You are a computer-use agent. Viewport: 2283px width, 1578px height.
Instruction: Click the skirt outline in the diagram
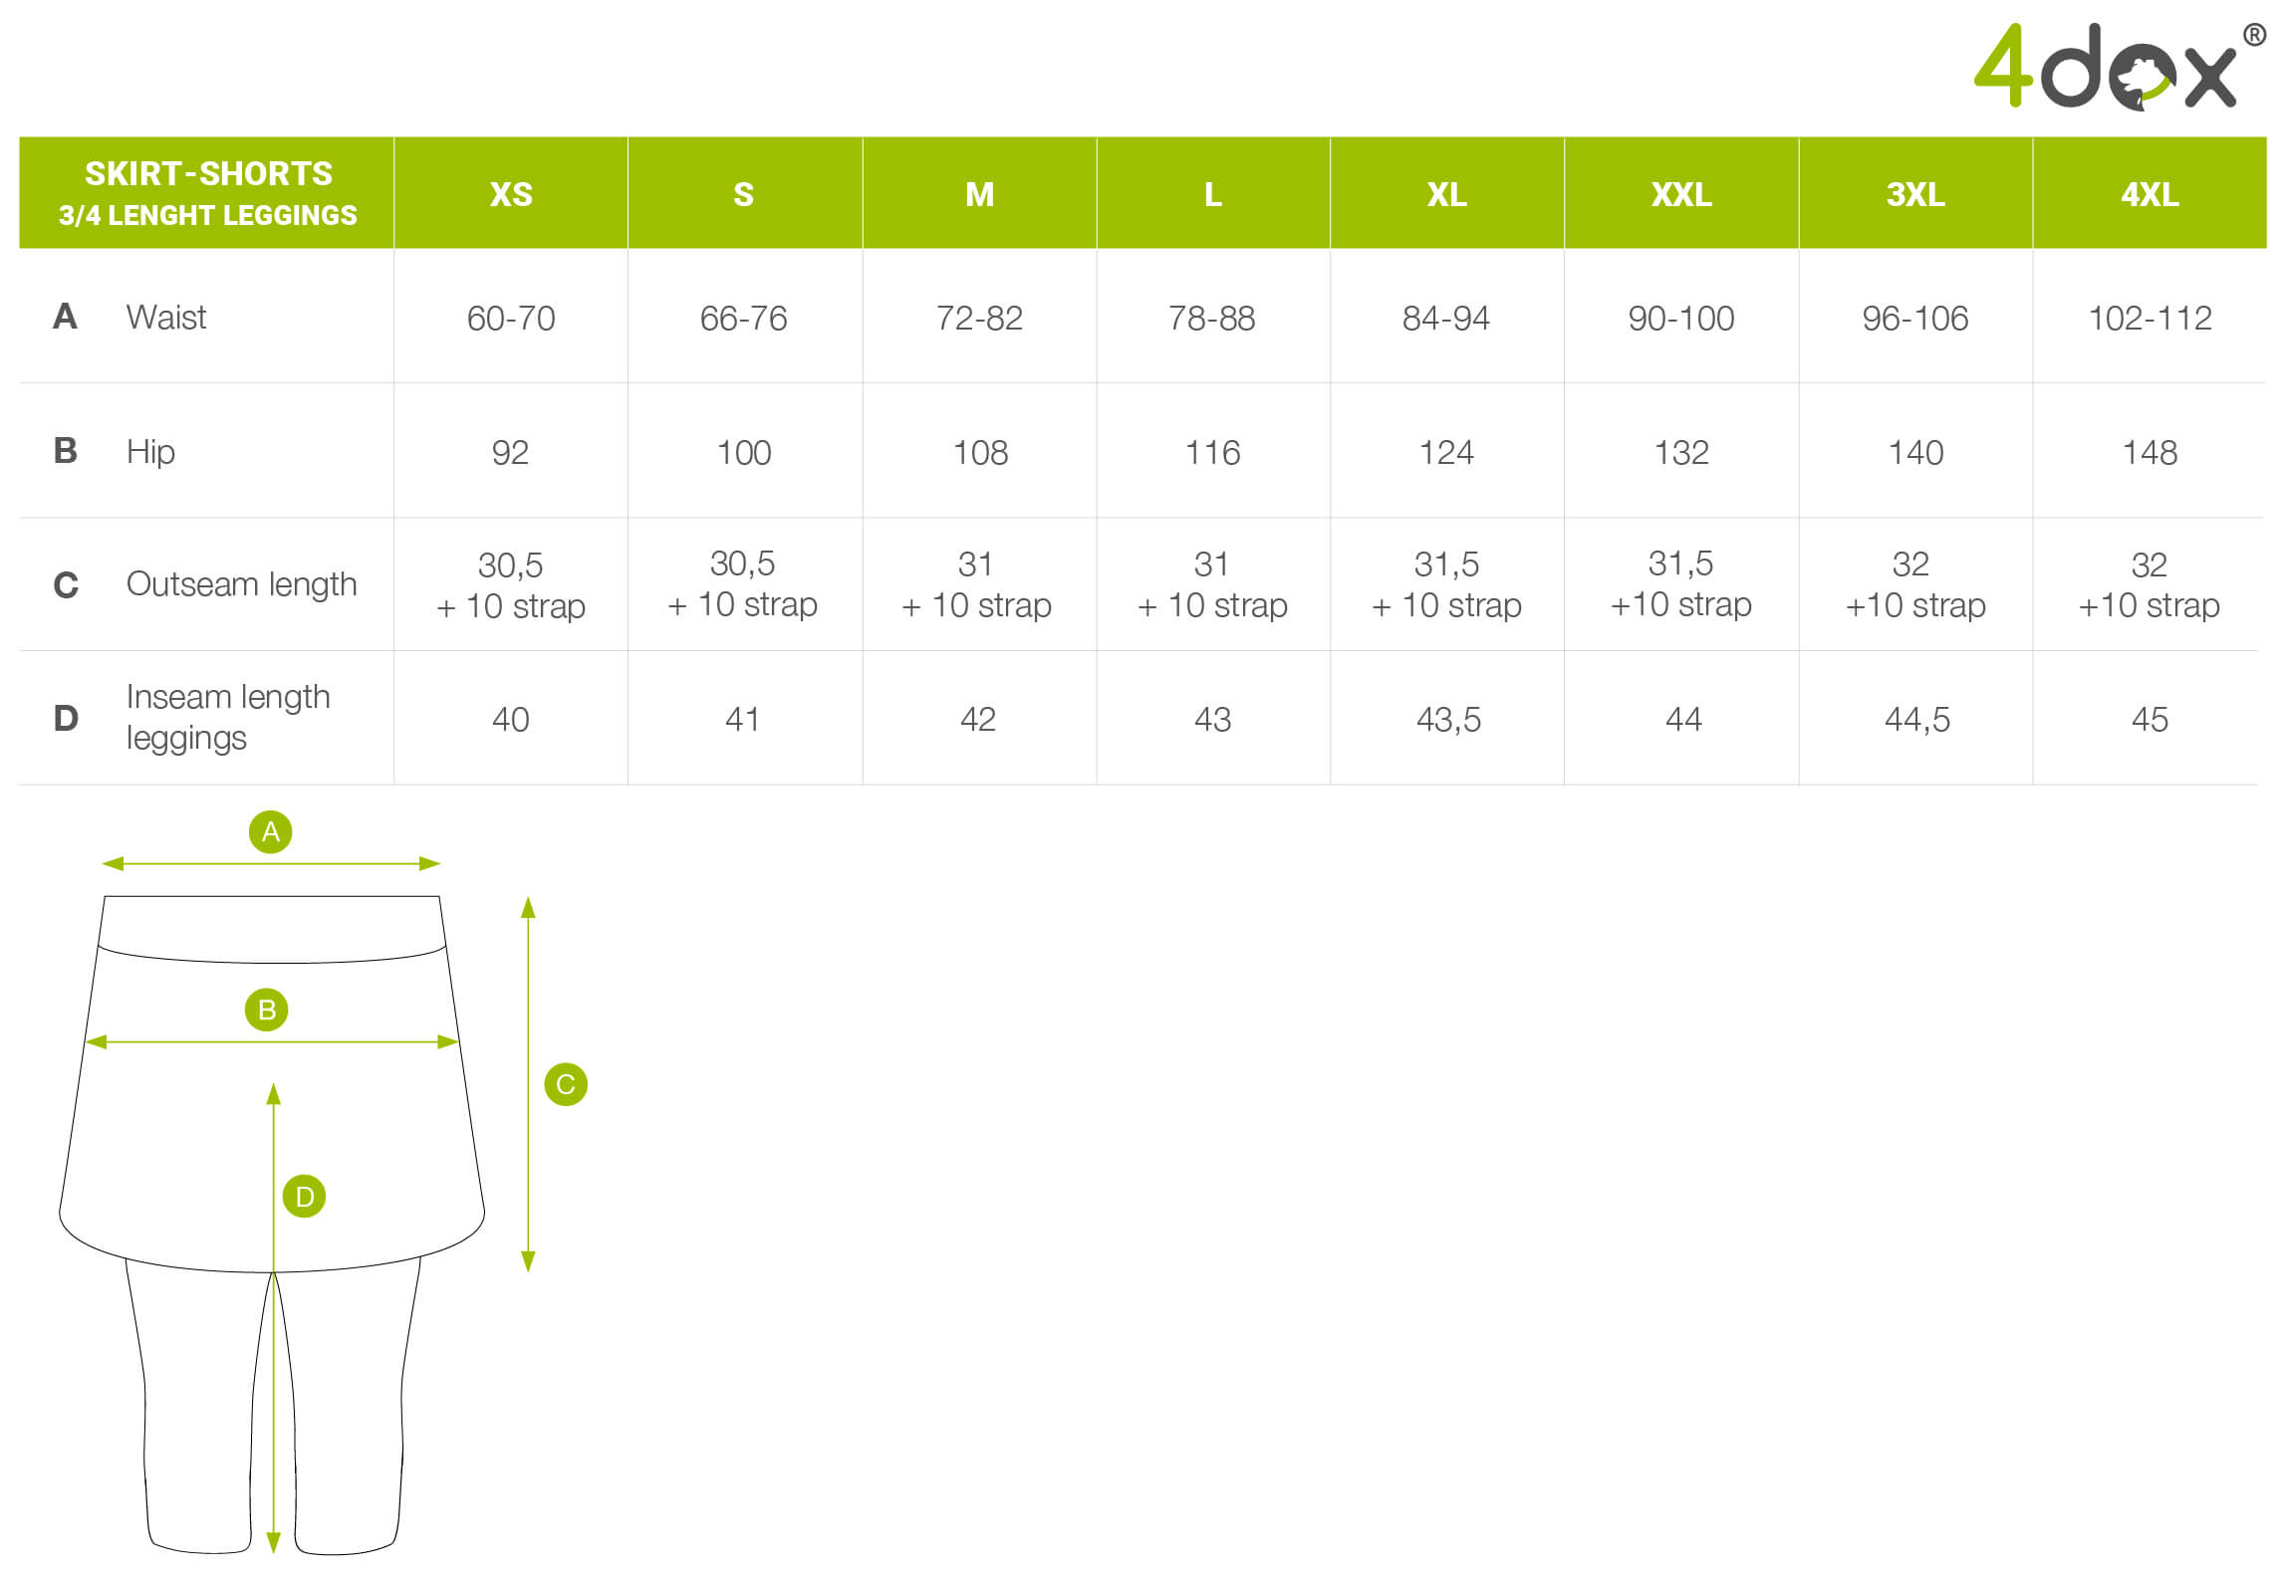pos(272,1083)
